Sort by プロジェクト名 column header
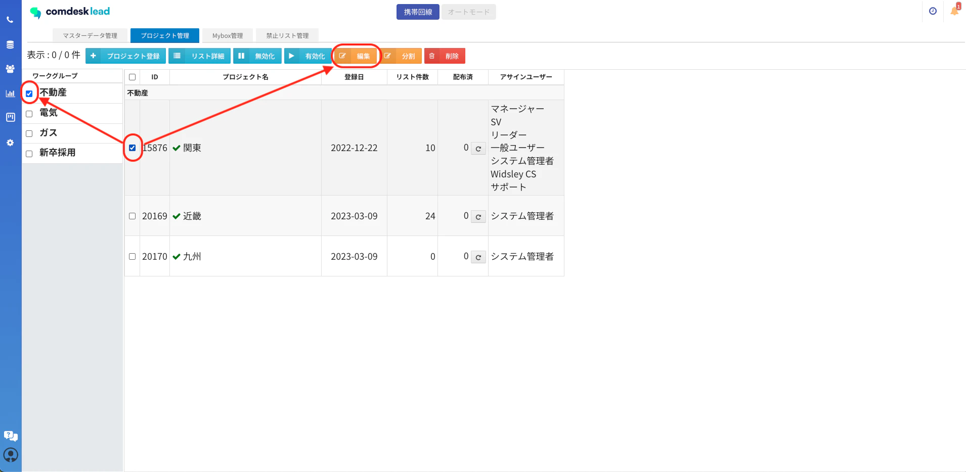Viewport: 966px width, 472px height. click(x=245, y=77)
